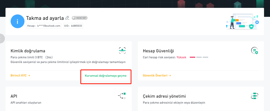The width and height of the screenshot is (270, 111).
Task: Select the Hesap email address box
Action: coord(44,26)
